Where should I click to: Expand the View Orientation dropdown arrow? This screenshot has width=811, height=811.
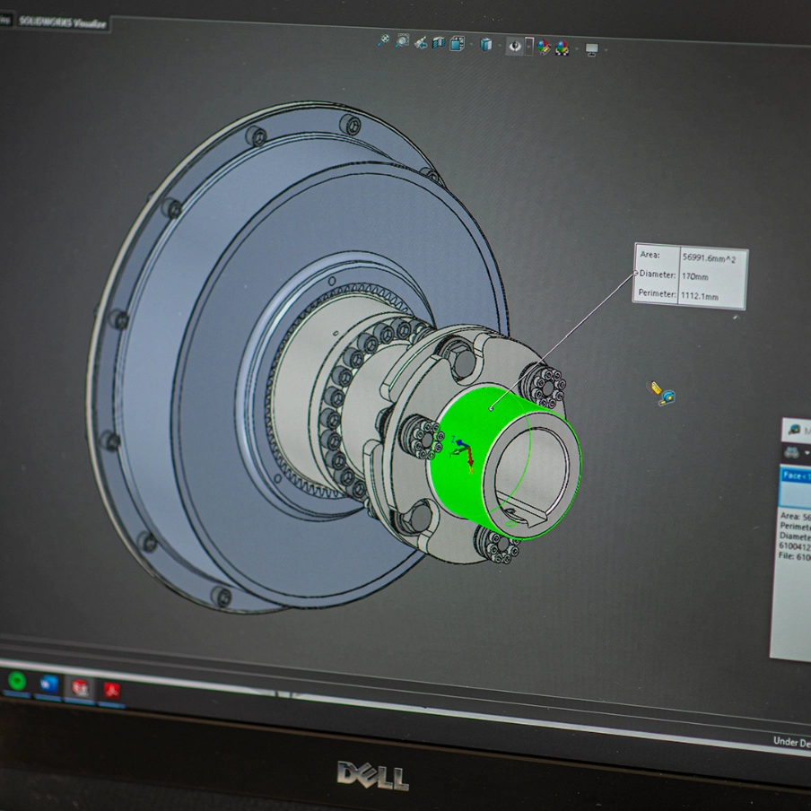[471, 45]
